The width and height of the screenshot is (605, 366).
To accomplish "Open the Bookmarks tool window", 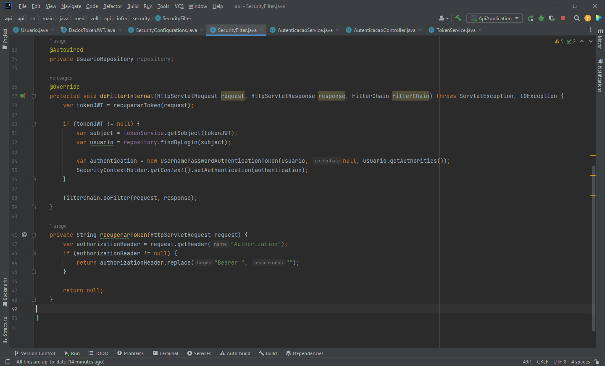I will pyautogui.click(x=5, y=292).
